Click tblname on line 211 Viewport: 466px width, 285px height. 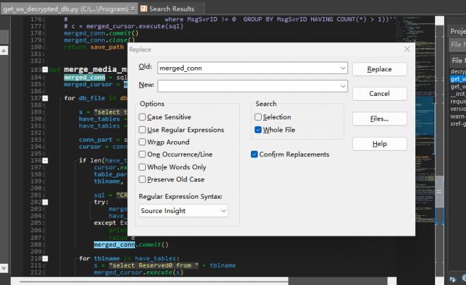point(223,265)
